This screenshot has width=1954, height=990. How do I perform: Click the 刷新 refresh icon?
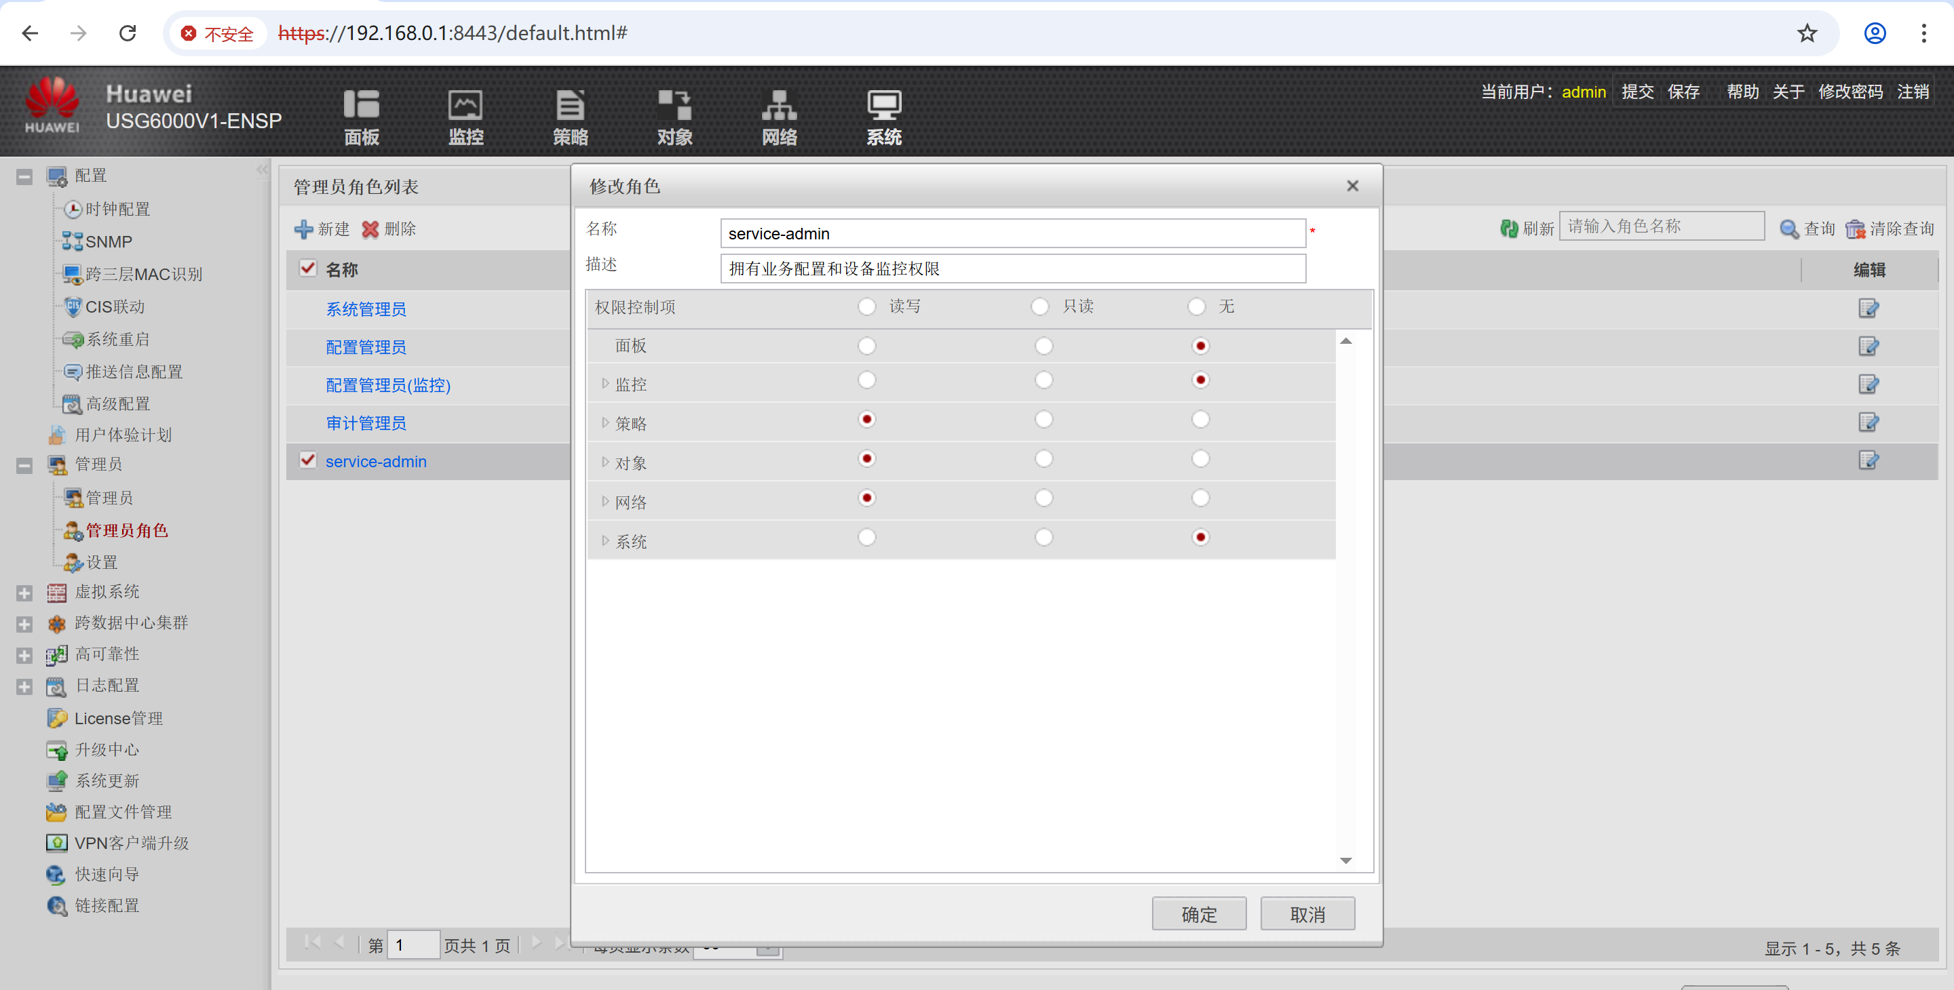(1508, 228)
